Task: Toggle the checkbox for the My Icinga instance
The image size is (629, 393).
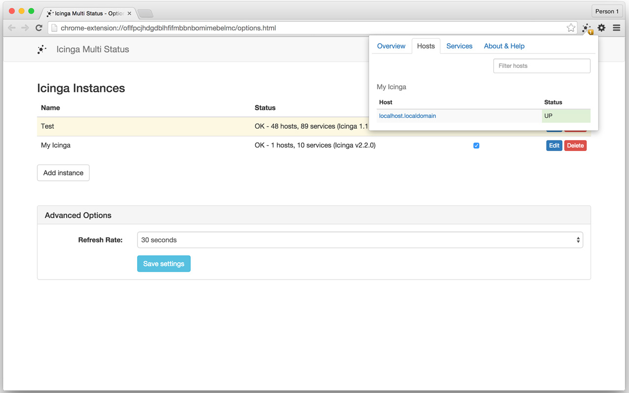Action: coord(476,145)
